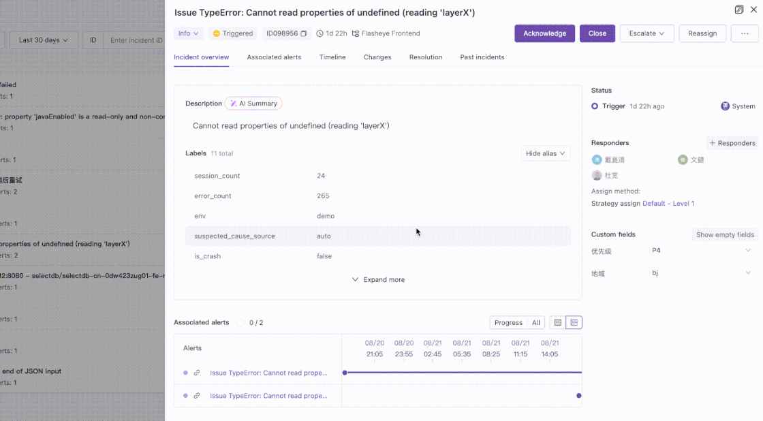The height and width of the screenshot is (421, 763).
Task: Open the Past incidents tab
Action: [482, 57]
